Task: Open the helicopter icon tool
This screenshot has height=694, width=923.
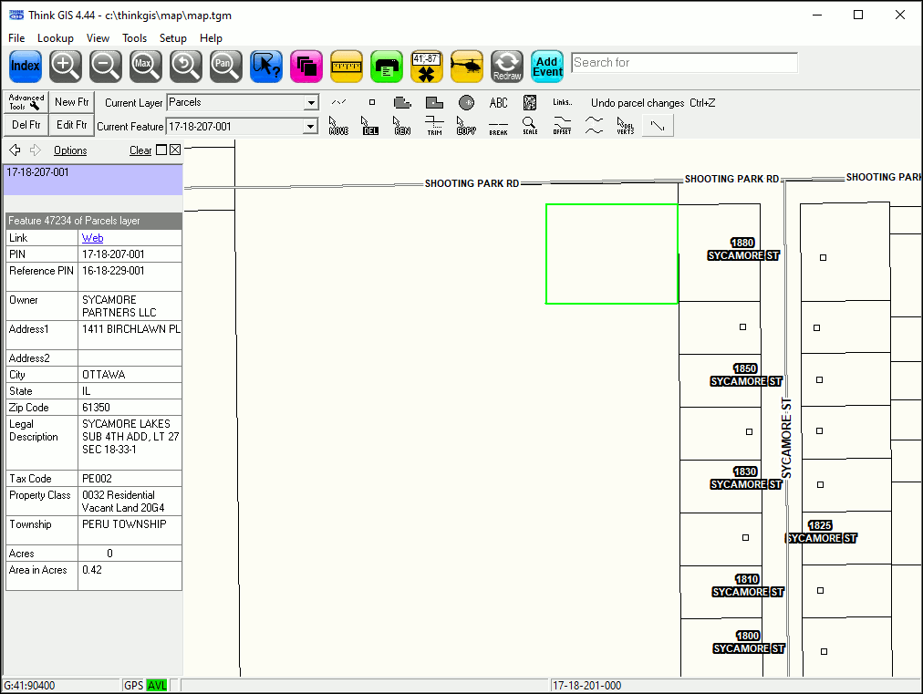Action: pos(467,66)
